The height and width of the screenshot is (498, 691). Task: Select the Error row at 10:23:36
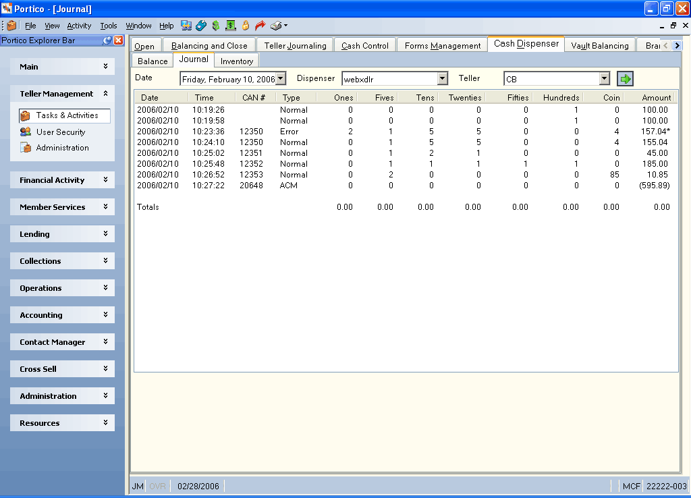point(404,132)
